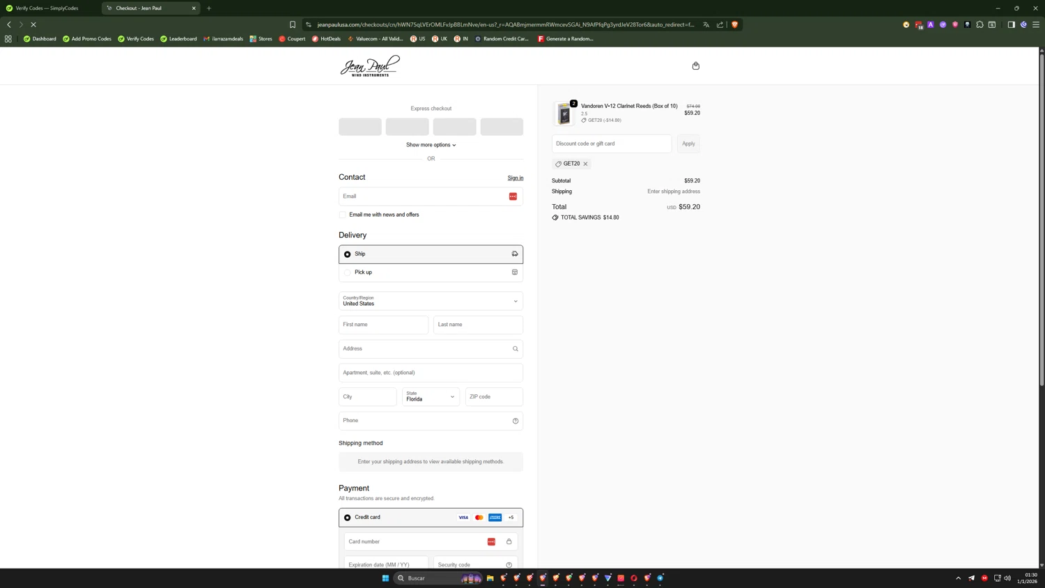Click the translate page icon
1045x588 pixels.
click(x=706, y=24)
